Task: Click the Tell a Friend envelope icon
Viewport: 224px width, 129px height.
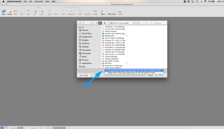Action: (x=112, y=11)
